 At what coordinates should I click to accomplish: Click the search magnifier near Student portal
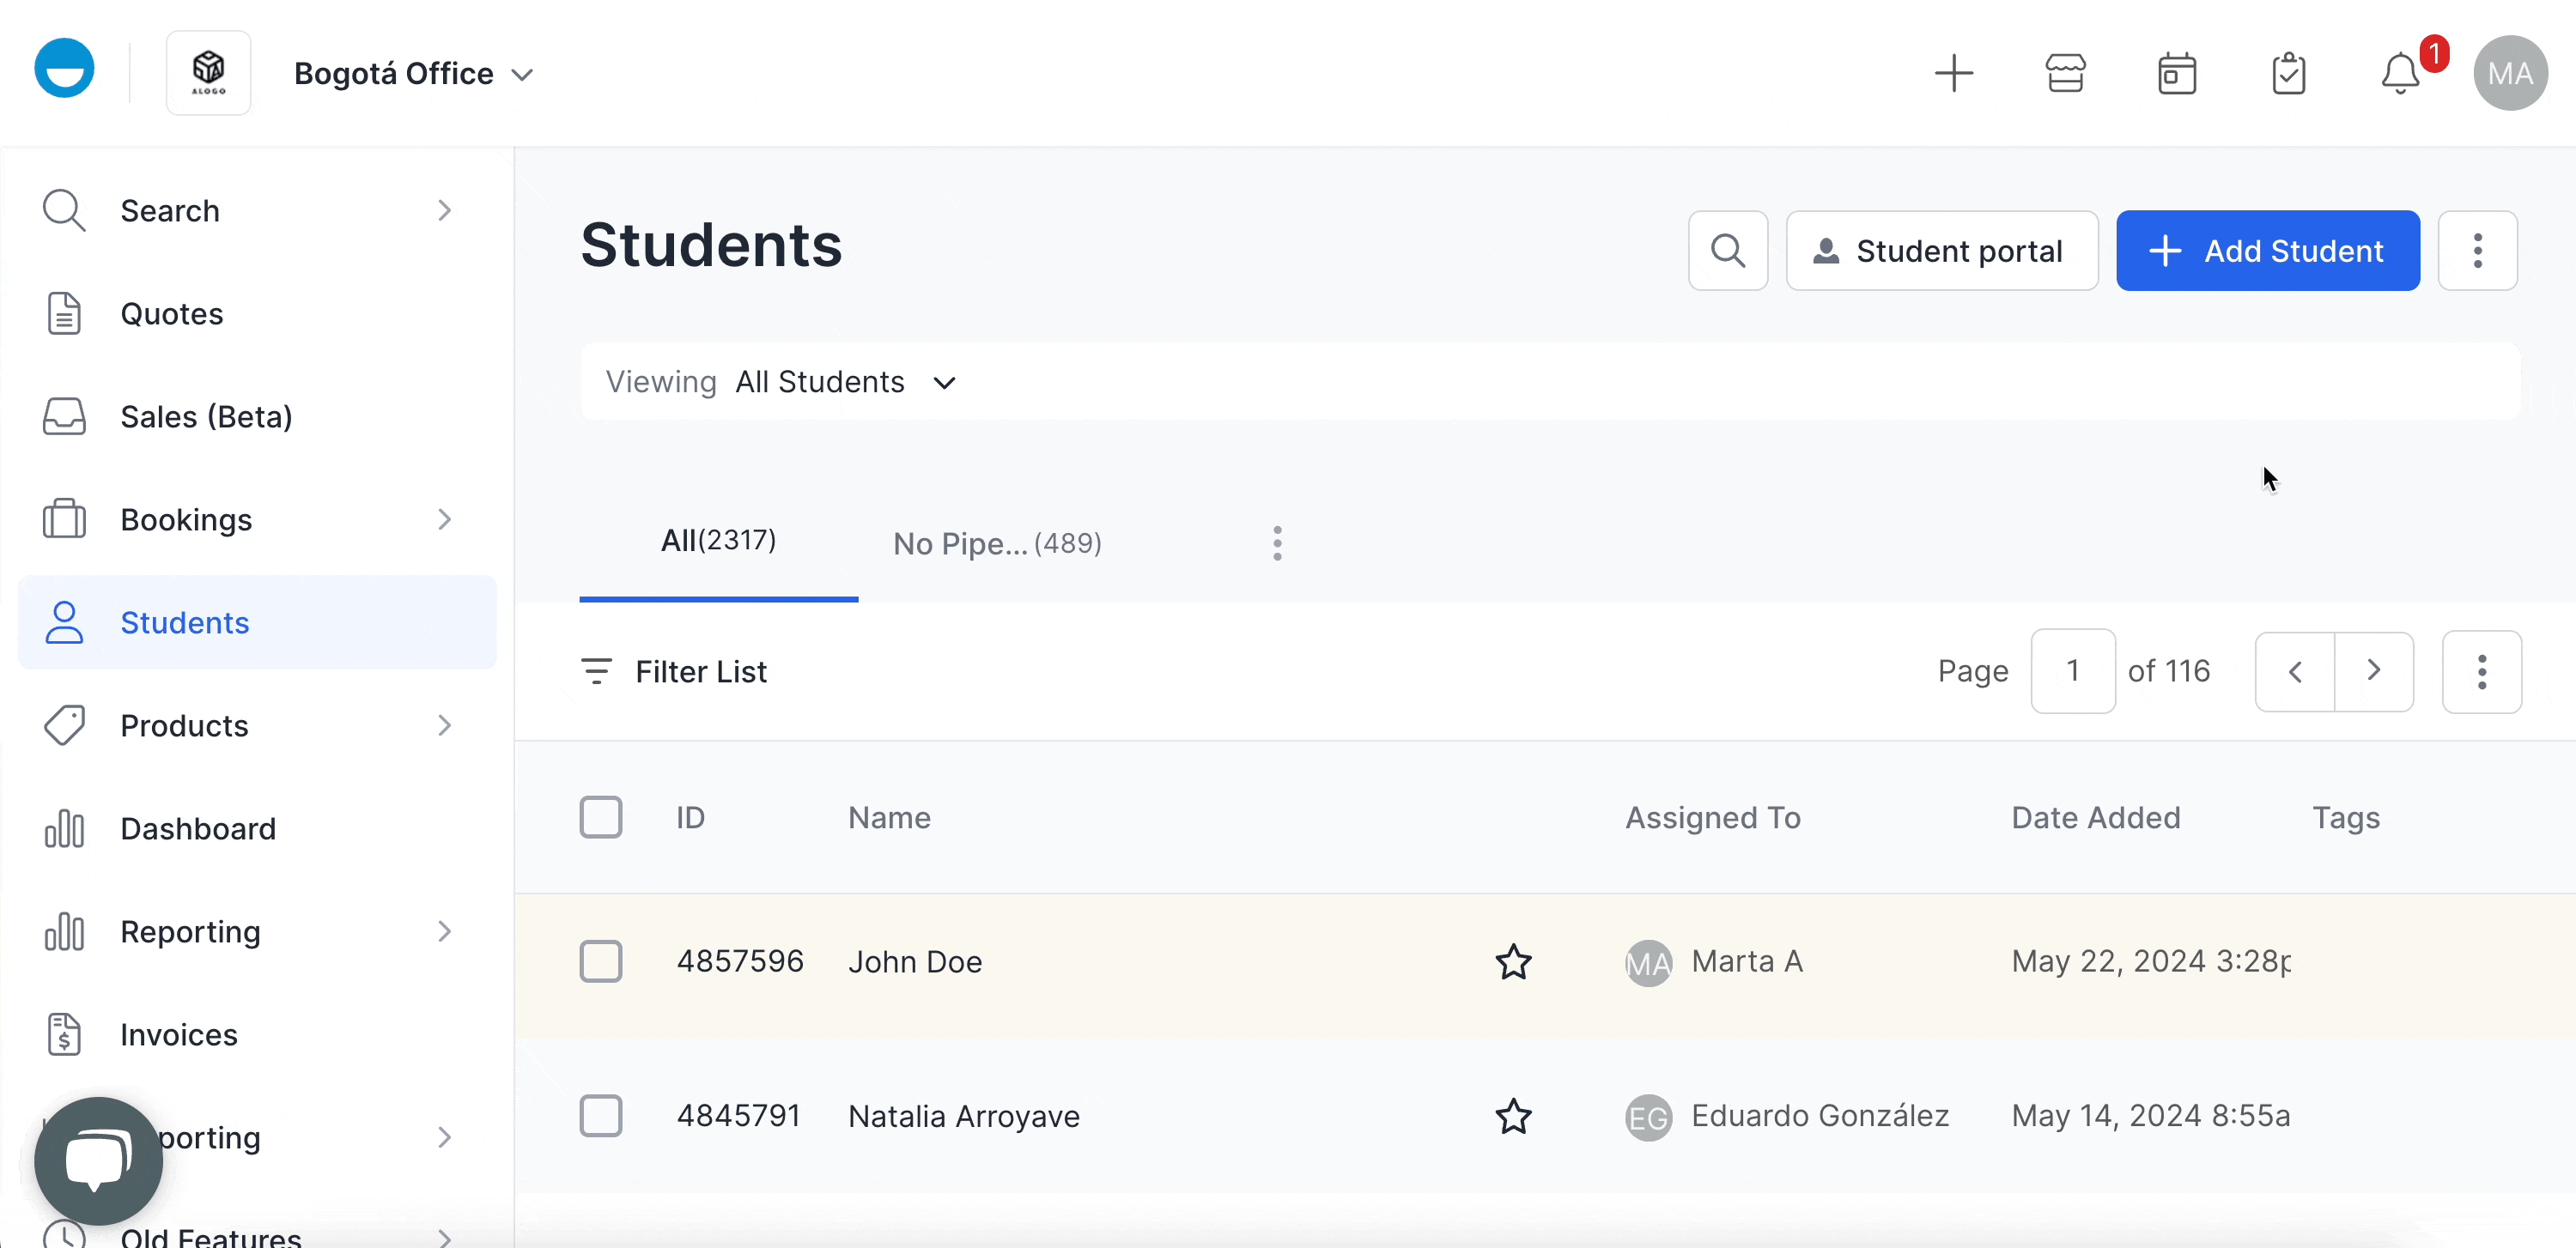1727,250
